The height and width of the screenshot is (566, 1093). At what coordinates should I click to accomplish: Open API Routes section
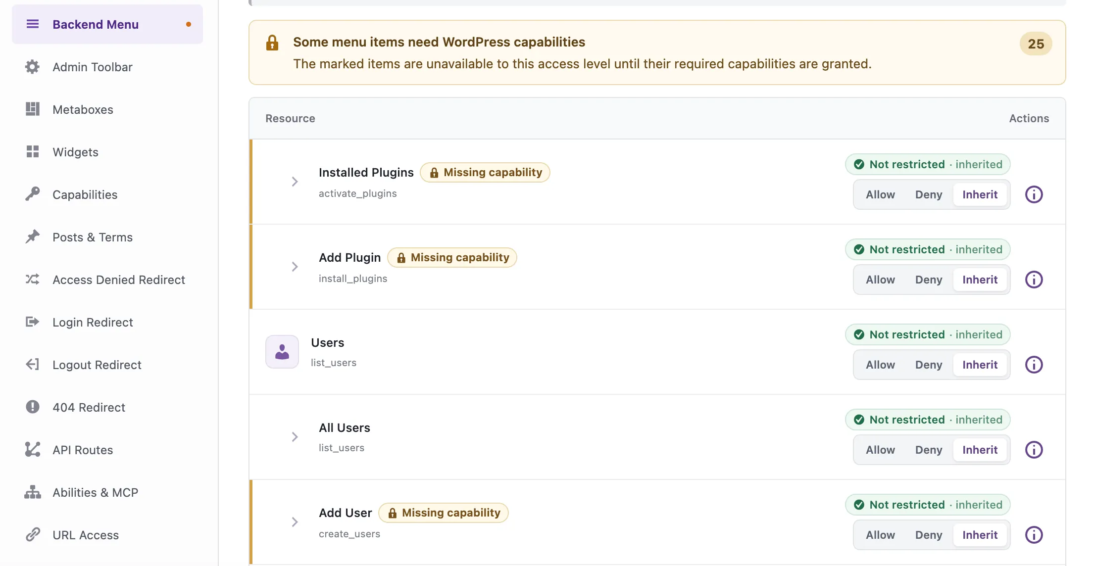[x=107, y=450]
